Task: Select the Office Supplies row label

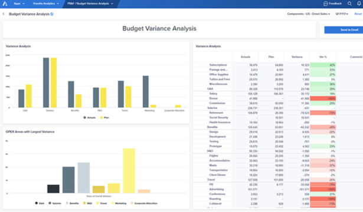Action: coord(219,74)
